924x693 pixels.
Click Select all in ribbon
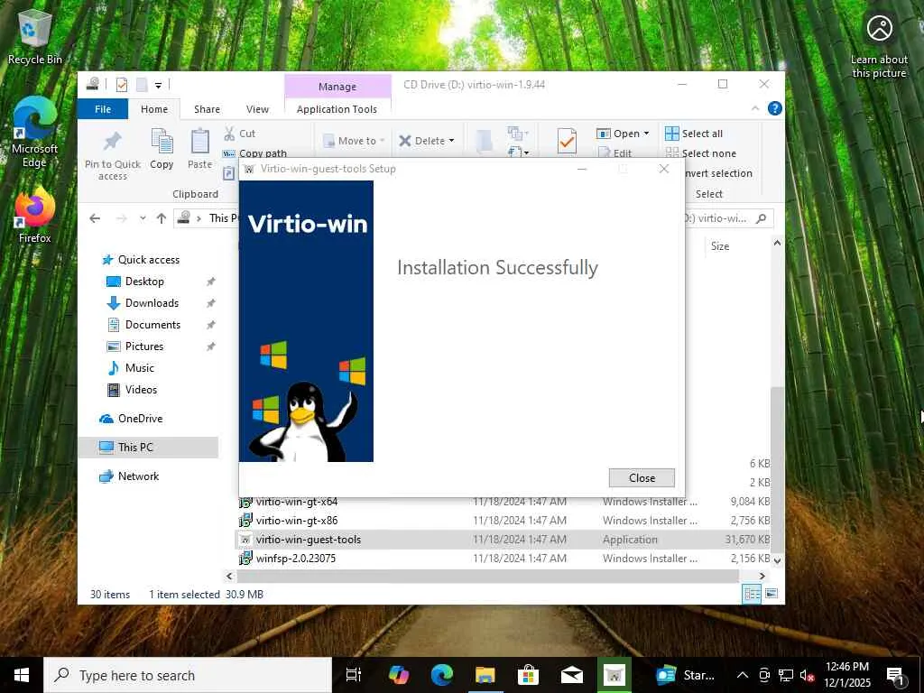[694, 134]
